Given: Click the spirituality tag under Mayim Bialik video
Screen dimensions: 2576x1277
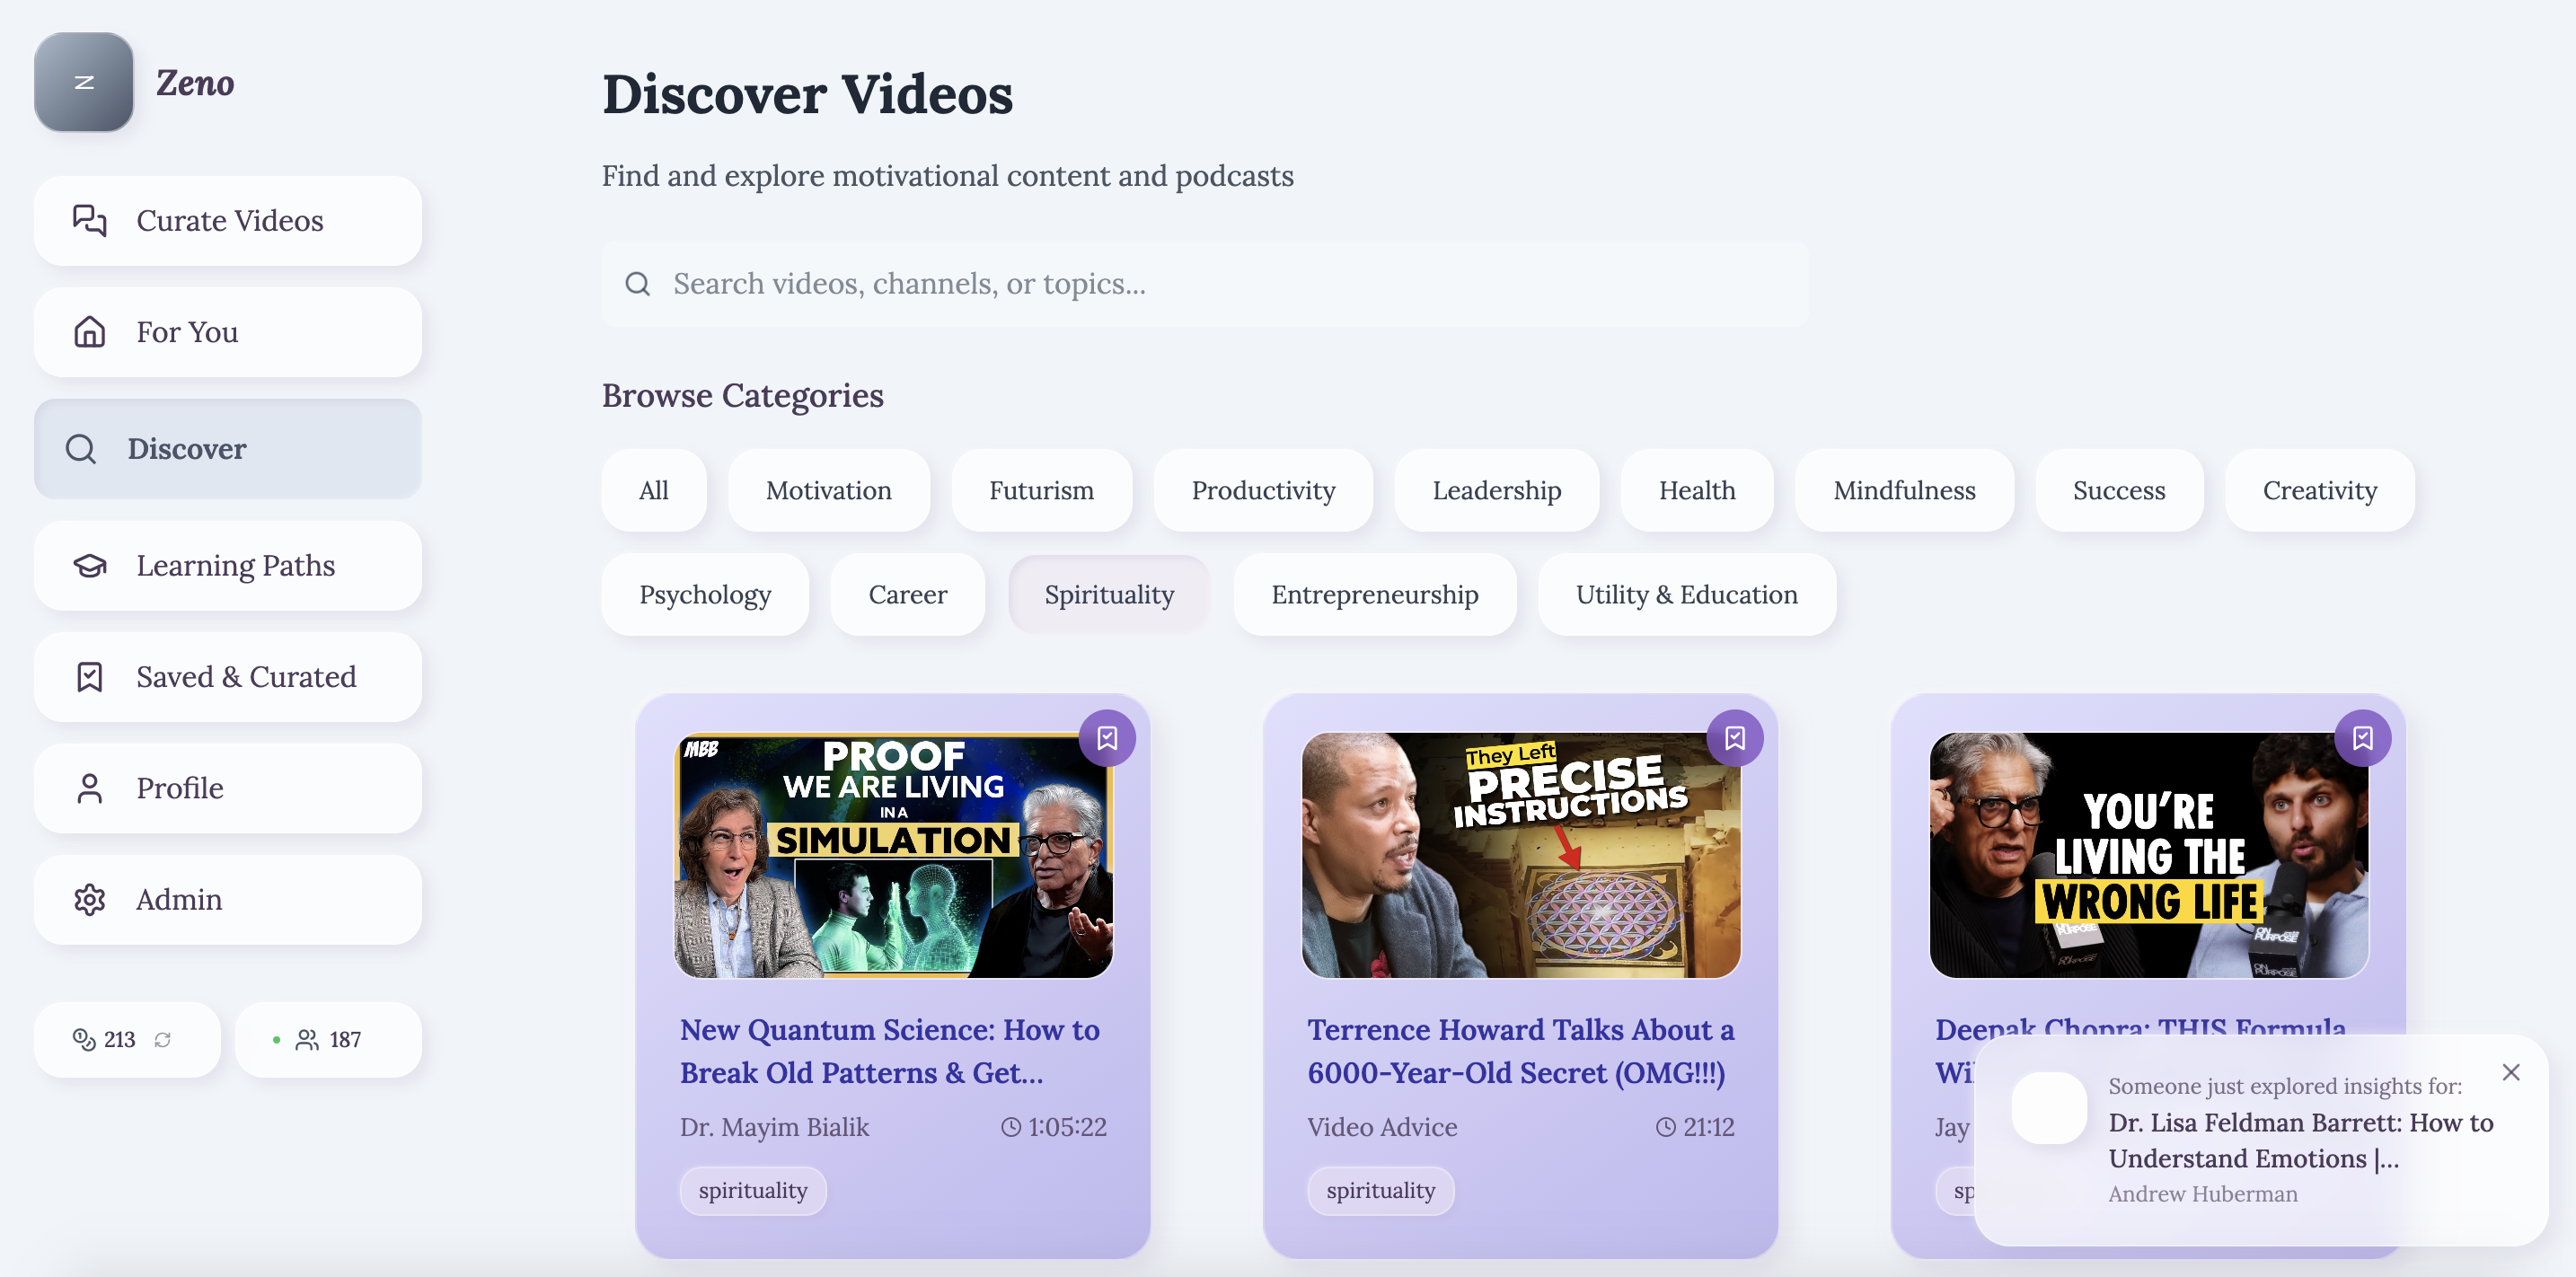Looking at the screenshot, I should (752, 1191).
